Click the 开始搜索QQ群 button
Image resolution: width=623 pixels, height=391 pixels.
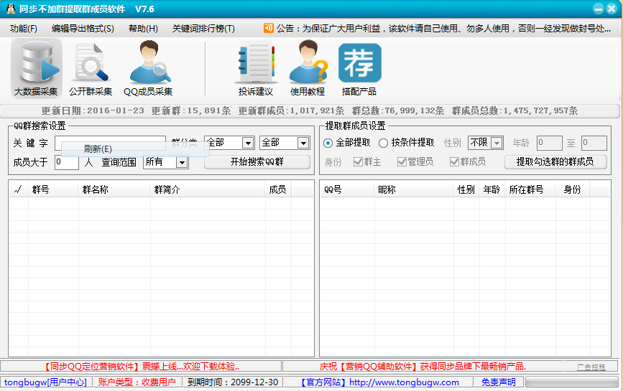point(257,162)
